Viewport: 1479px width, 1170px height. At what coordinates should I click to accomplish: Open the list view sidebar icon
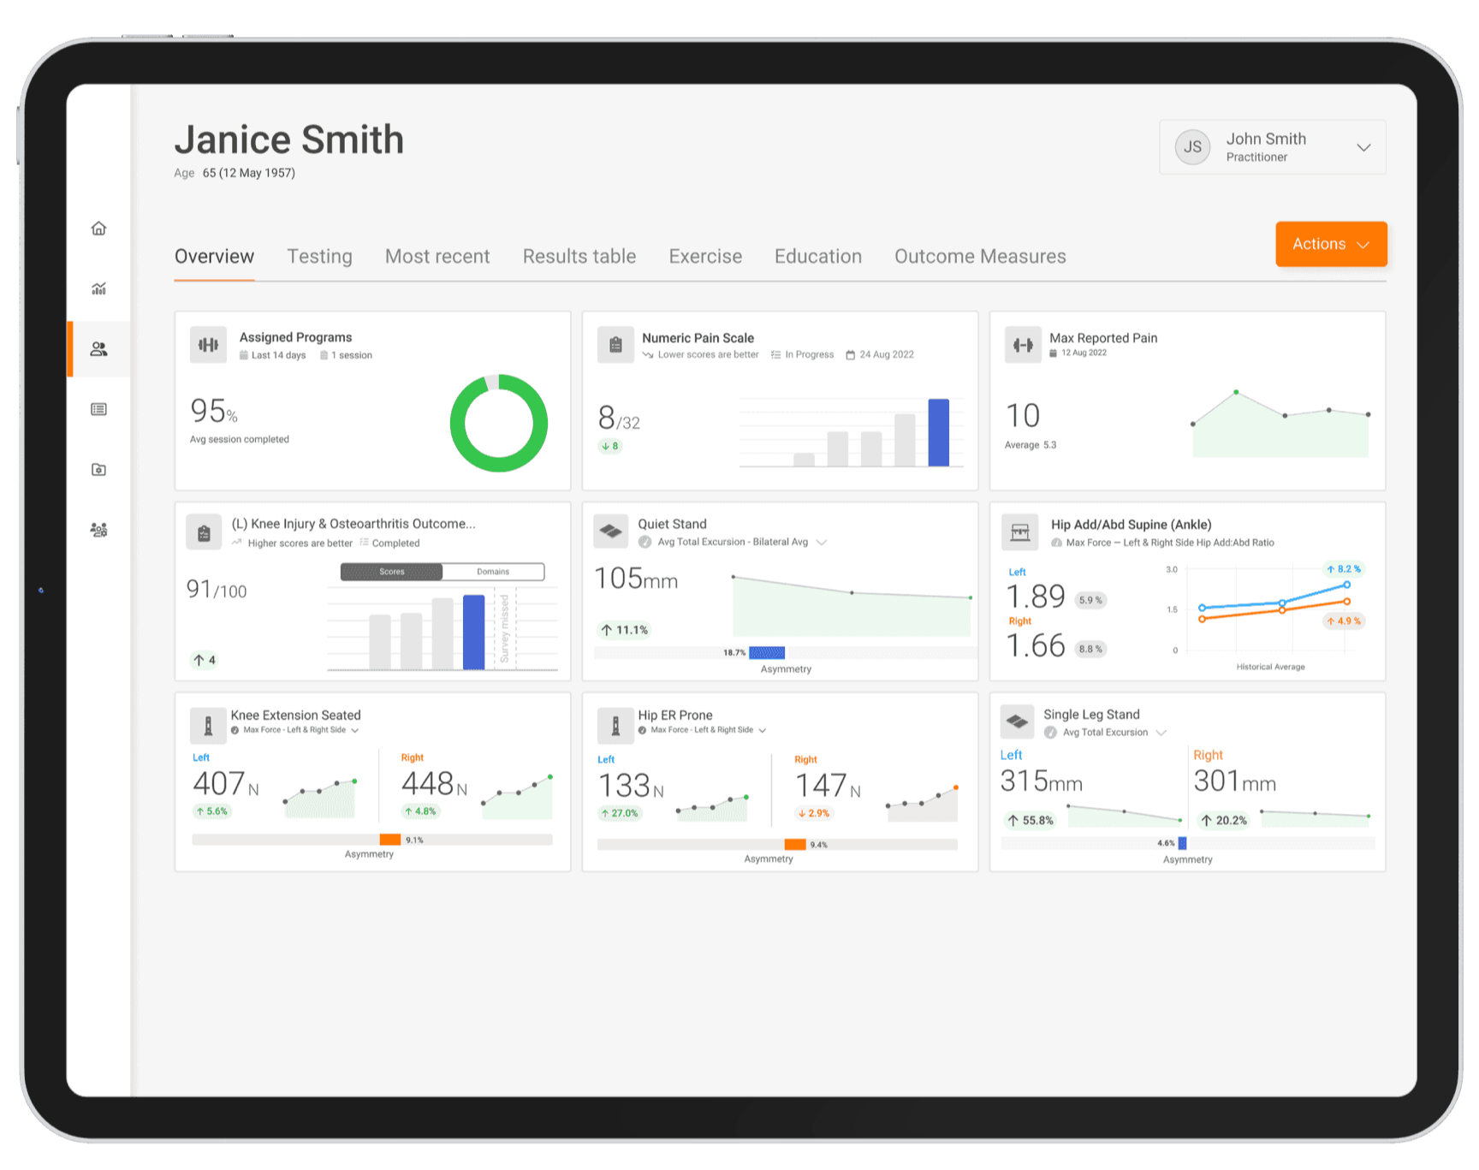point(99,409)
